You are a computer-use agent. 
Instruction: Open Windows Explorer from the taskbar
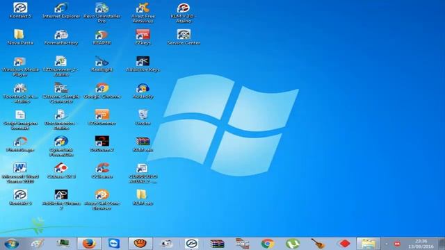point(369,244)
